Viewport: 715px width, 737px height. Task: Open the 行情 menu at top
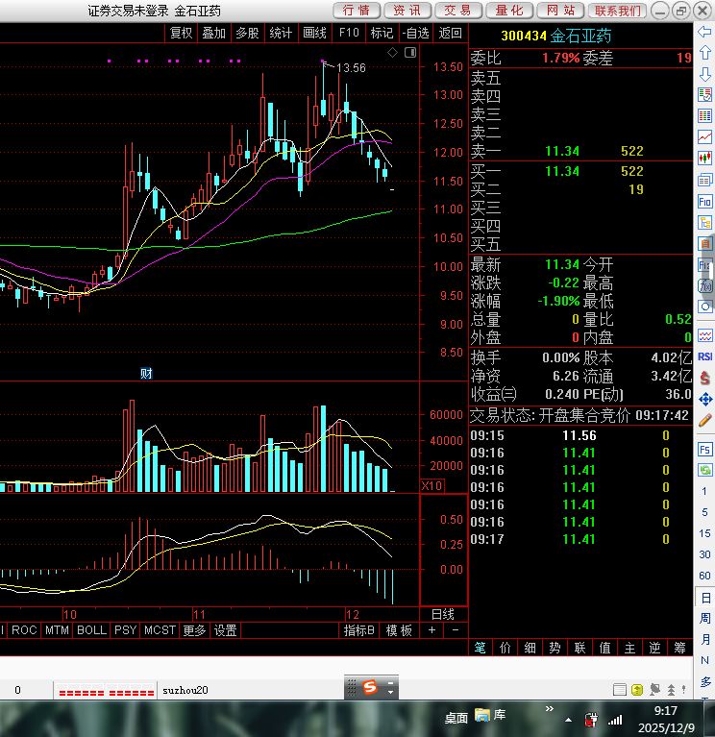(356, 11)
